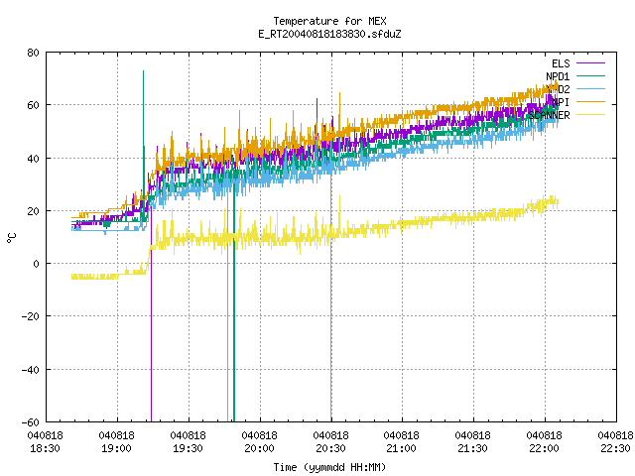Click the purple ELS dropout line to -60
Screen dimensions: 635x476
click(x=152, y=315)
